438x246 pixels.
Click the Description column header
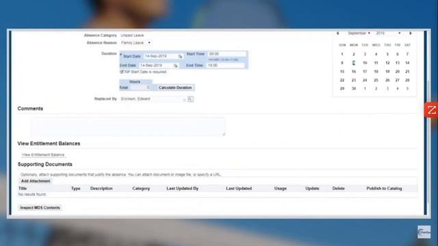pyautogui.click(x=101, y=189)
